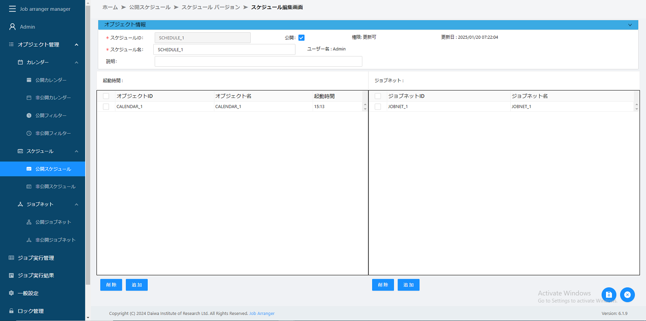Open ロック管理 lock item
The image size is (646, 321).
(30, 311)
